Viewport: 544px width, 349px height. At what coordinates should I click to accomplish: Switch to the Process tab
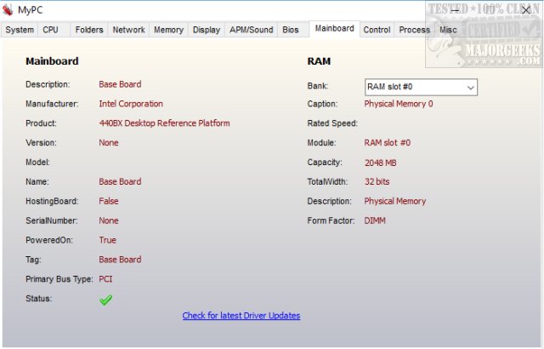[414, 30]
